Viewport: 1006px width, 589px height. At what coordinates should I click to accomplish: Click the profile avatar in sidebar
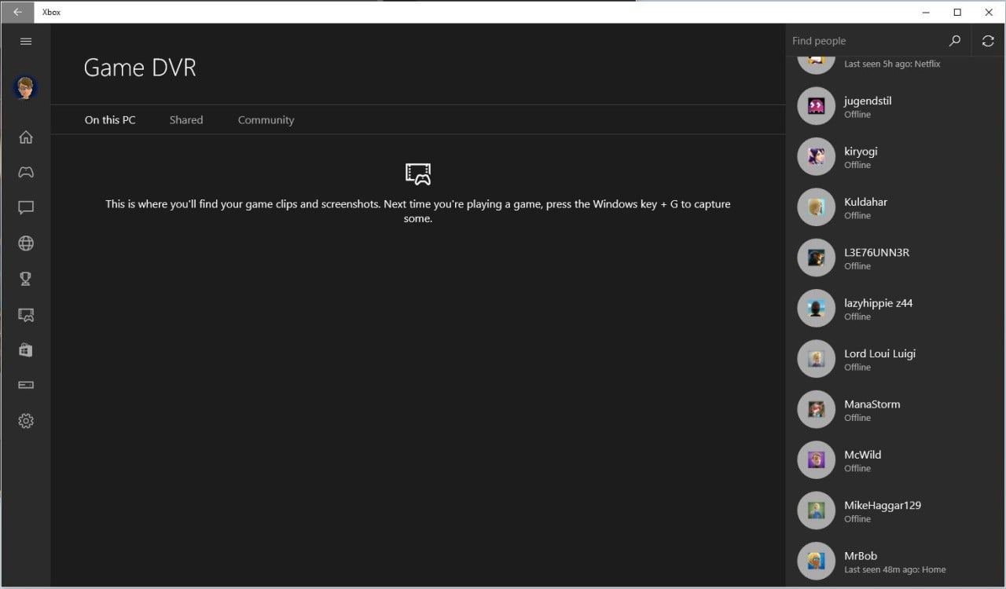pyautogui.click(x=26, y=88)
